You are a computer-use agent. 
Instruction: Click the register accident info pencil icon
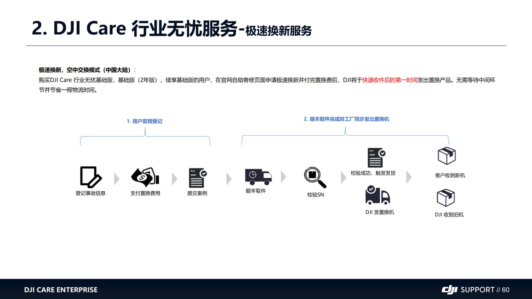click(90, 177)
